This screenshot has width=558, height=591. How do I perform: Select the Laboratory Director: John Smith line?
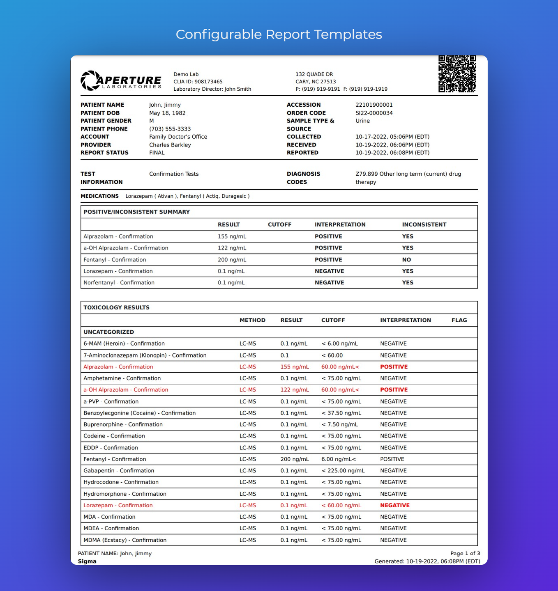pyautogui.click(x=212, y=89)
